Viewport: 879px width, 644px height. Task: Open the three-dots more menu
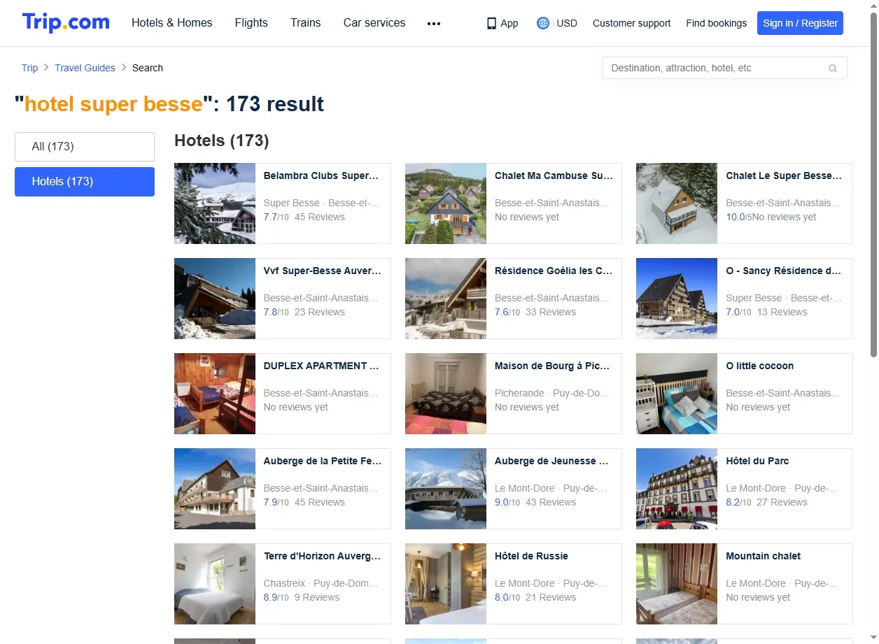point(434,23)
